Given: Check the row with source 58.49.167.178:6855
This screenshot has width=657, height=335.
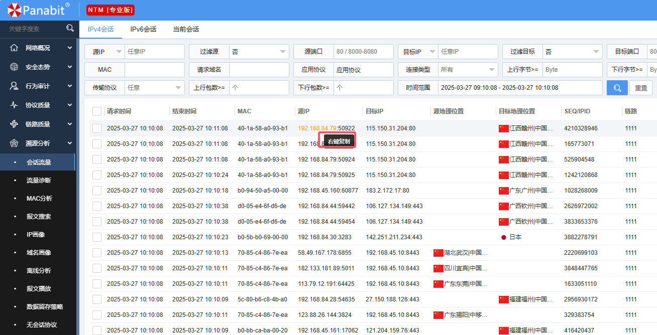Looking at the screenshot, I should [97, 253].
